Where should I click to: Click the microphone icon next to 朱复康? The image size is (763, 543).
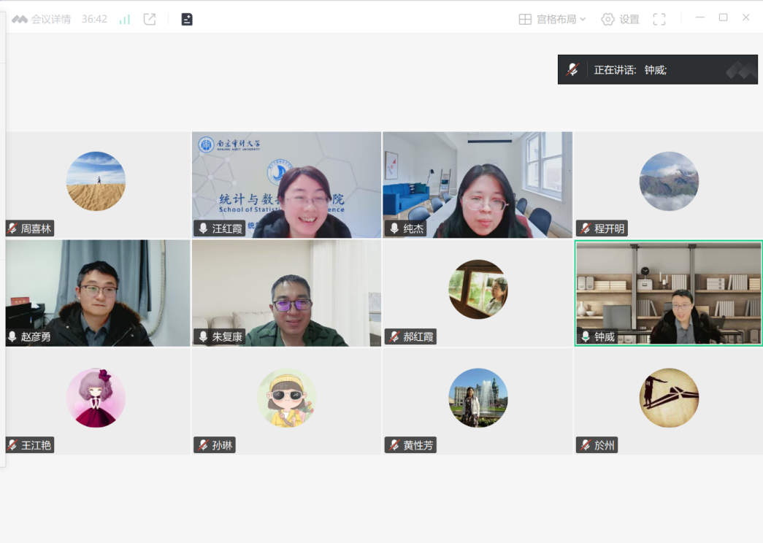click(203, 336)
